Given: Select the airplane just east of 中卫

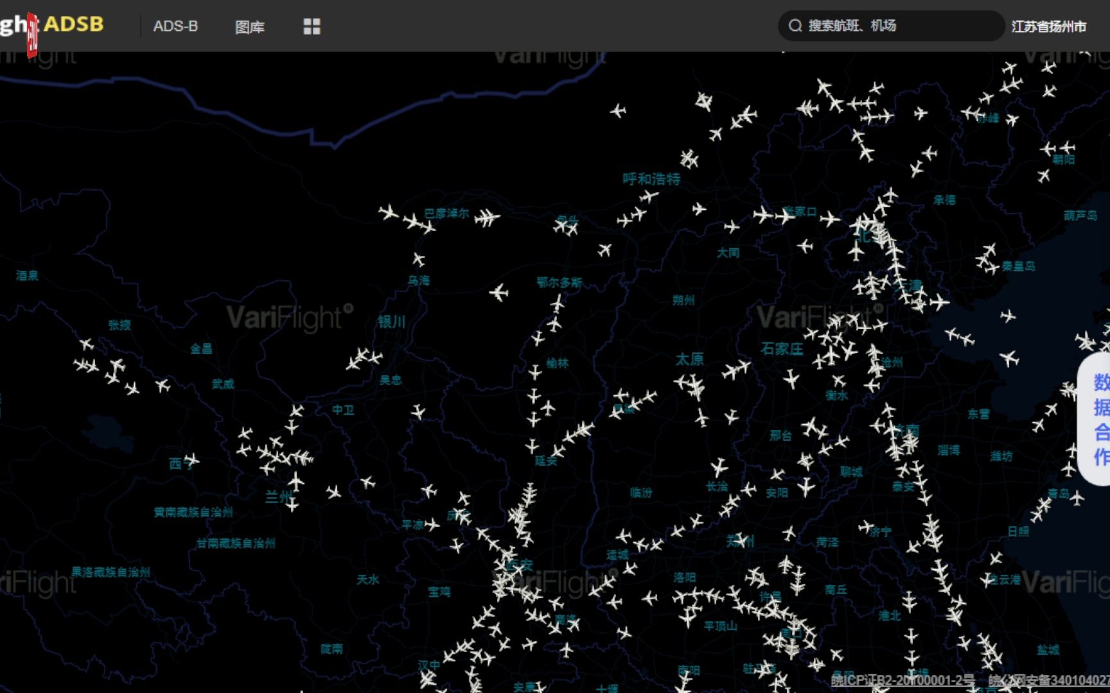Looking at the screenshot, I should point(418,411).
